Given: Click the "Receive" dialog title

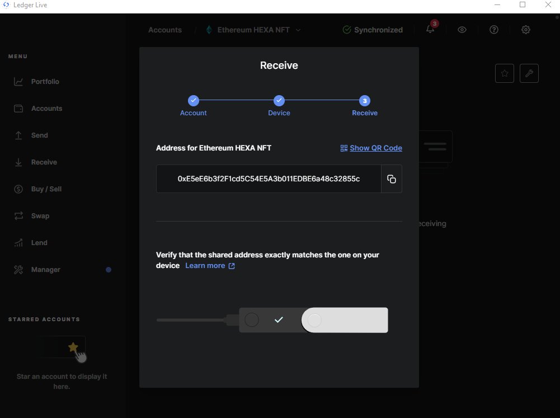Looking at the screenshot, I should pos(279,65).
